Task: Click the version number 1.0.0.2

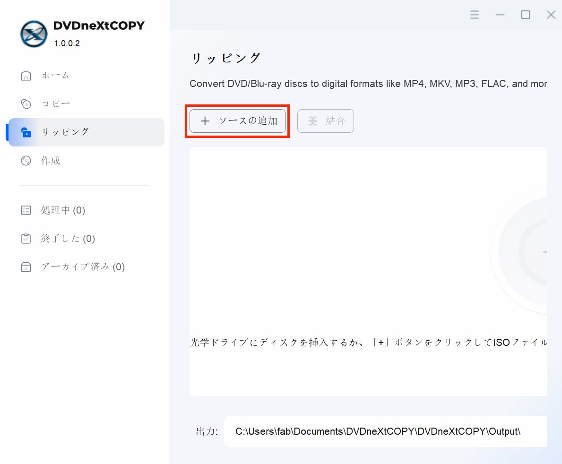Action: point(67,43)
